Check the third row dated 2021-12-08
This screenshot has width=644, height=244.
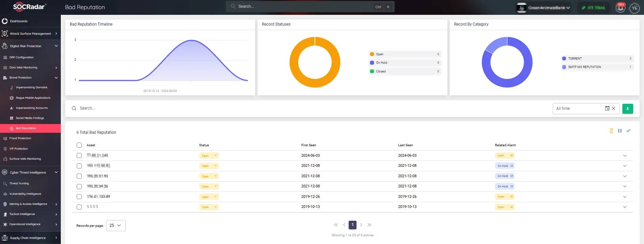click(x=79, y=176)
